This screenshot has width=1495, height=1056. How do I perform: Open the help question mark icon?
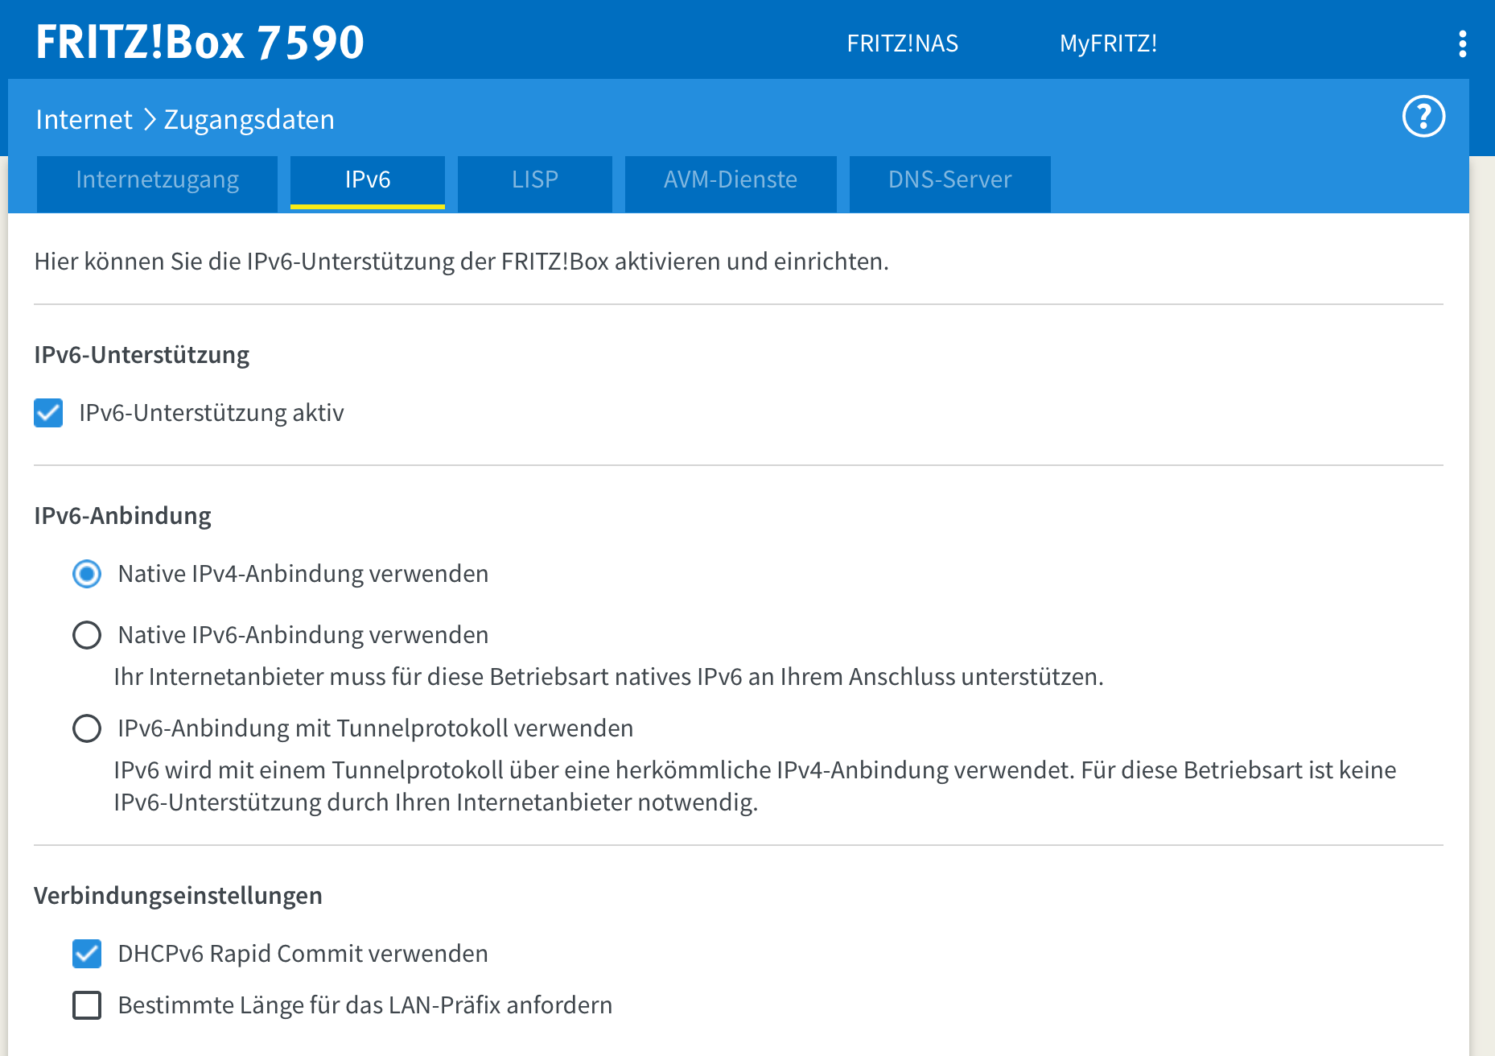[1423, 117]
